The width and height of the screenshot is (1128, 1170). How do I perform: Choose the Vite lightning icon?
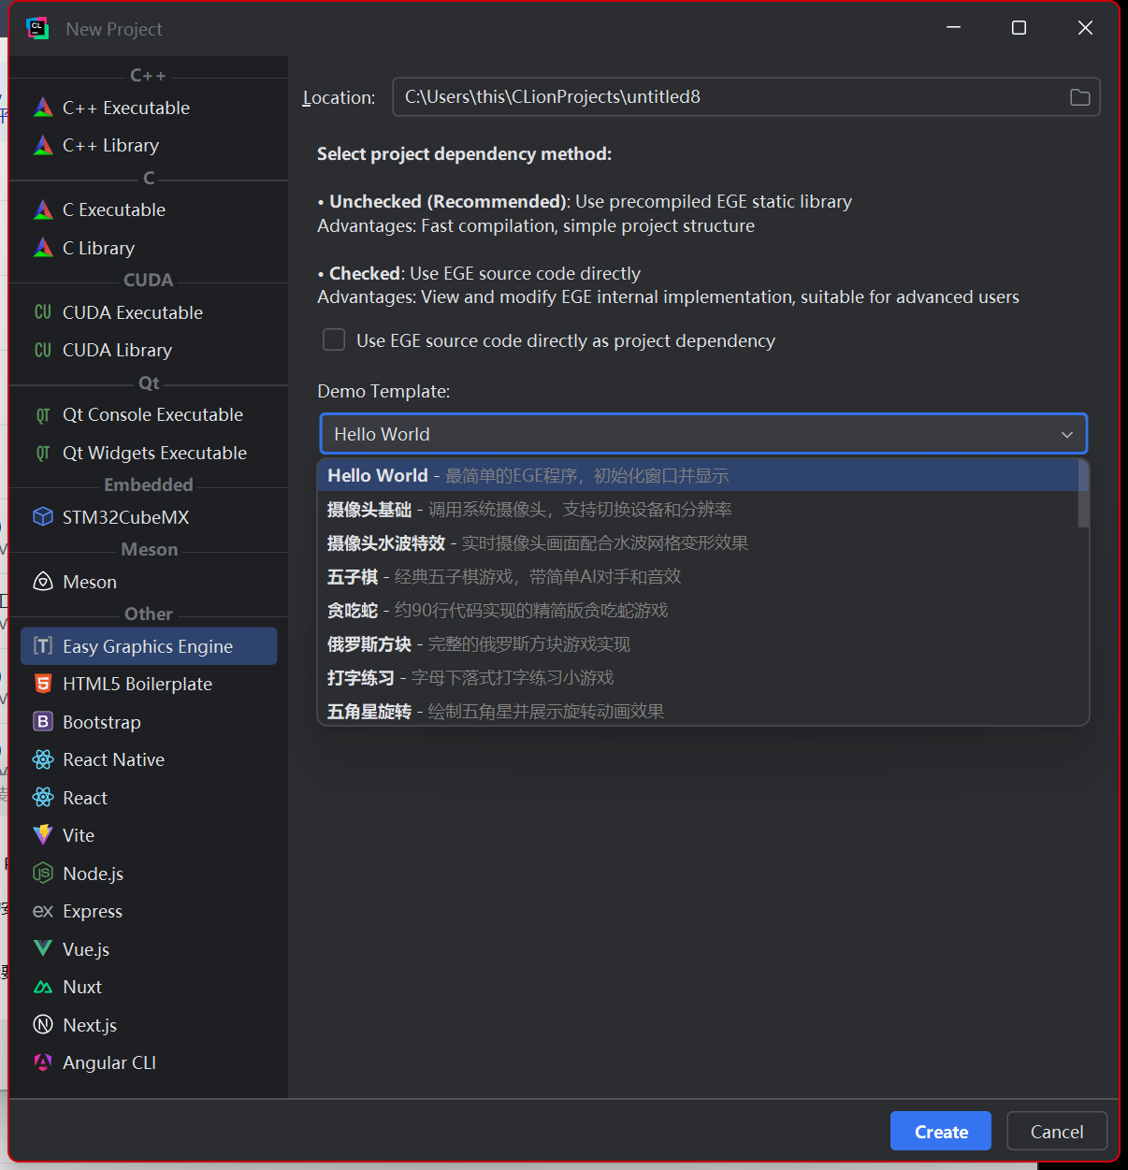[43, 835]
